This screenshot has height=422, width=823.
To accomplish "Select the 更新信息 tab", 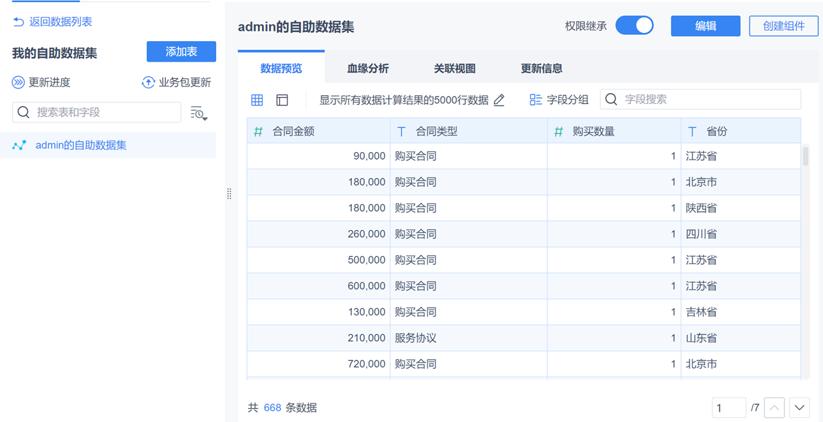I will point(542,69).
